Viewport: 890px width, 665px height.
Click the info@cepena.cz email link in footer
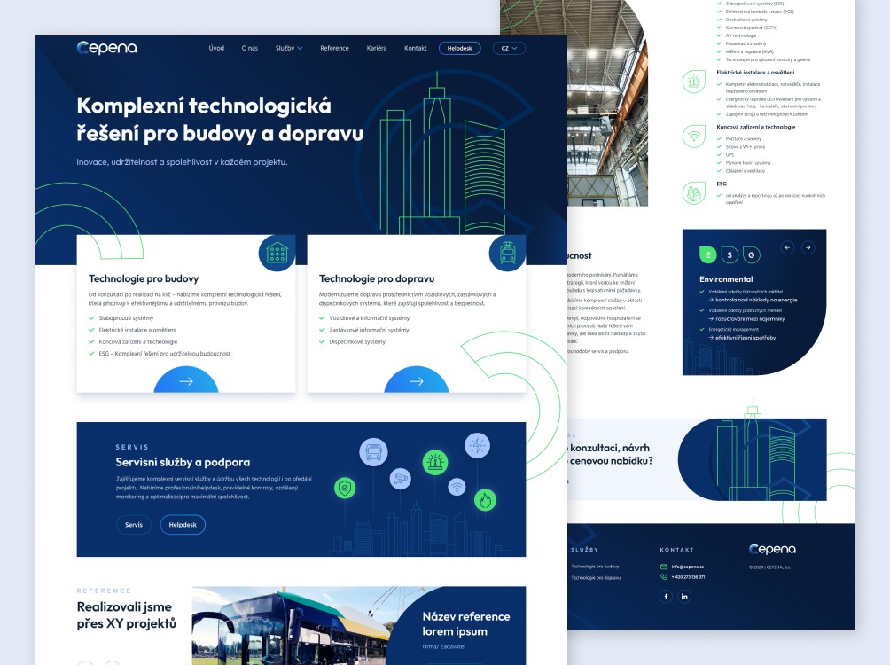(687, 566)
